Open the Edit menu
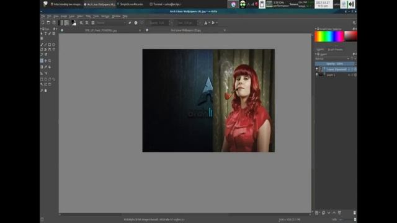The image size is (397, 223). point(49,16)
